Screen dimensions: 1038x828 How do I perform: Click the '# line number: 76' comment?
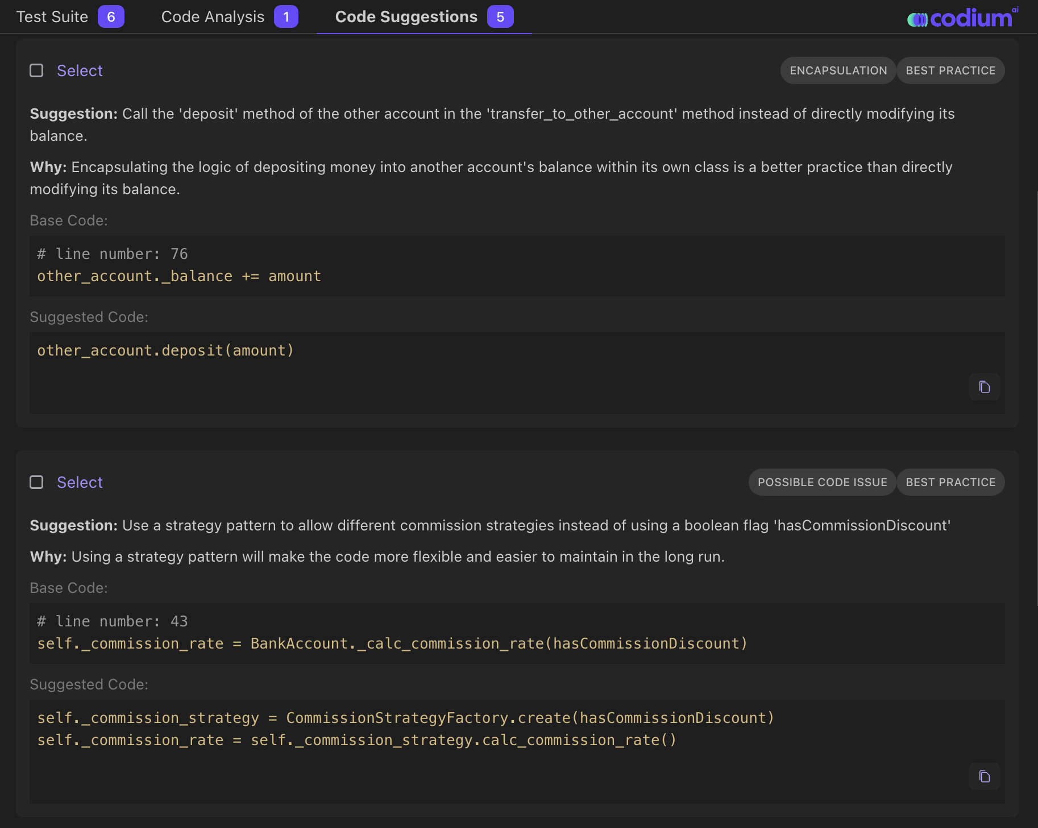tap(113, 254)
